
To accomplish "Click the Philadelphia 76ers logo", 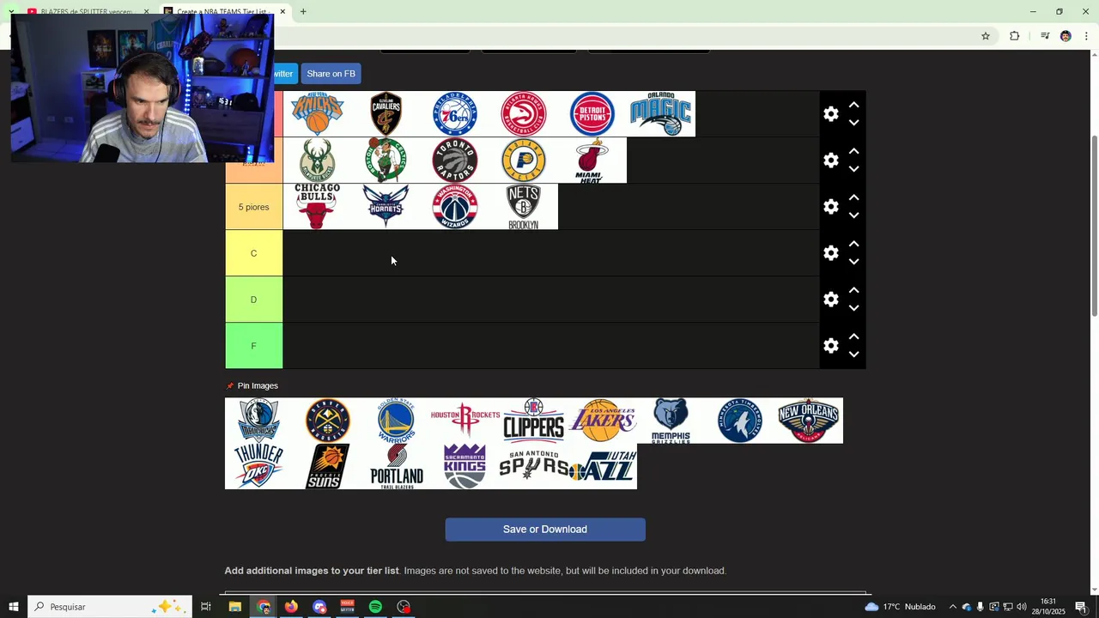I will coord(455,114).
